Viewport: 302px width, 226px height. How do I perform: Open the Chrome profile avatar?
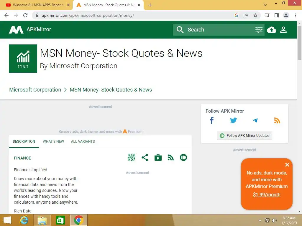coord(286,15)
